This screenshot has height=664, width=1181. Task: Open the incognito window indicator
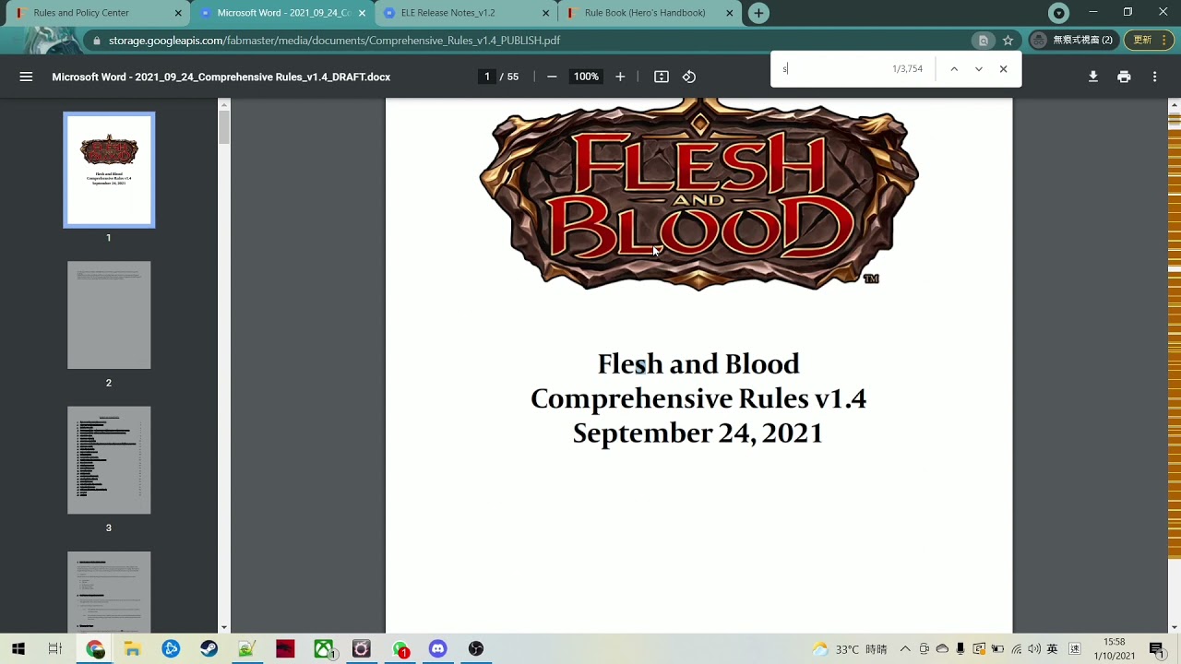[1072, 40]
